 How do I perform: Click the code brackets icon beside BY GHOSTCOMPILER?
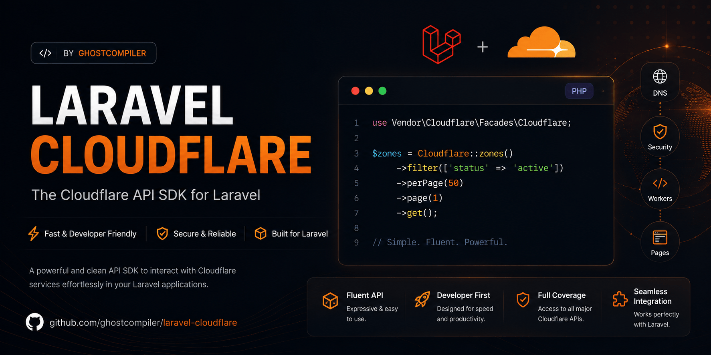45,53
